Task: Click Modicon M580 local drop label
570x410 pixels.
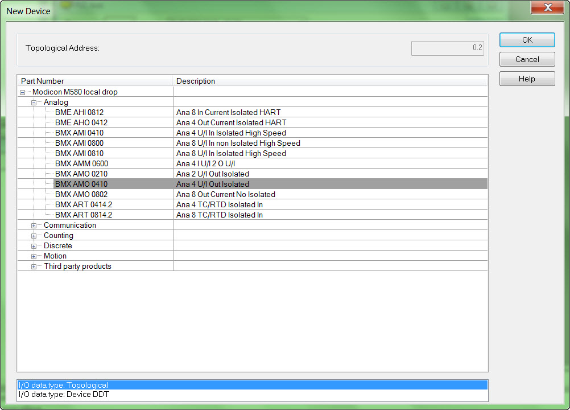Action: pyautogui.click(x=75, y=92)
